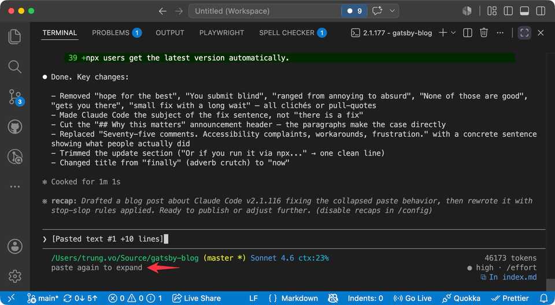Toggle maximized panel size

point(524,33)
